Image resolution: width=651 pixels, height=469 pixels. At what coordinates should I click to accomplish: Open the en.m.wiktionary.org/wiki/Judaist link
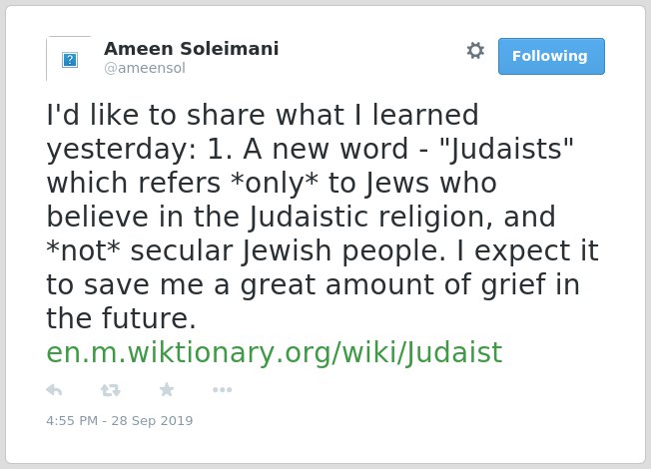click(275, 353)
